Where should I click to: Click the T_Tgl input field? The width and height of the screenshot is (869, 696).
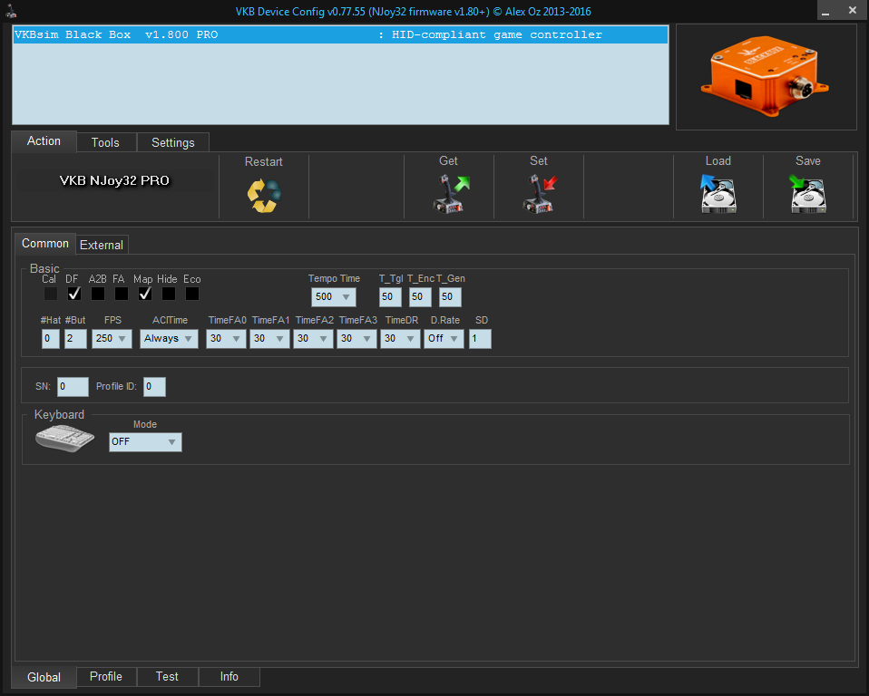(x=390, y=296)
